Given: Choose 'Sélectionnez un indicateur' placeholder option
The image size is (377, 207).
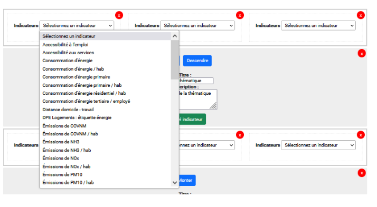Looking at the screenshot, I should 105,36.
